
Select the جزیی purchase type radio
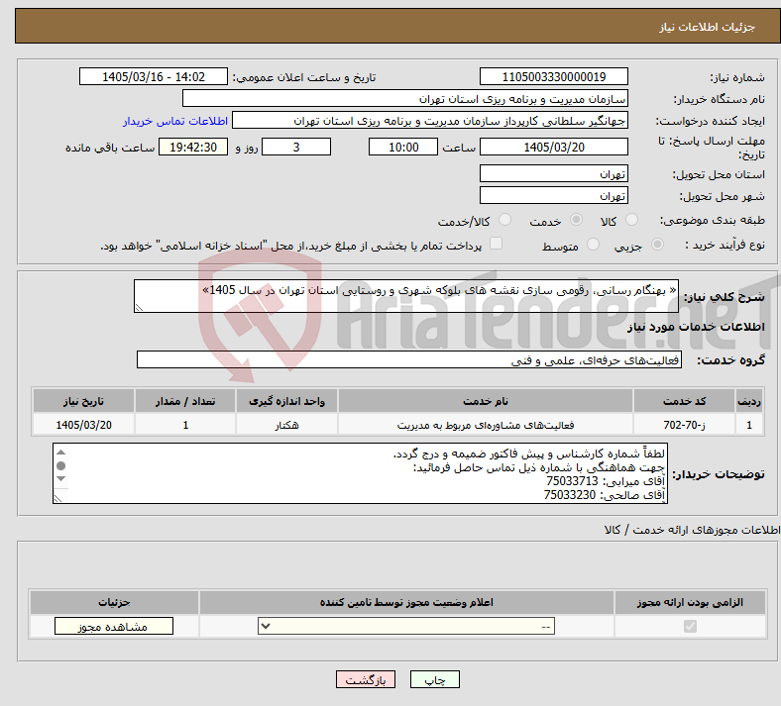click(x=657, y=245)
